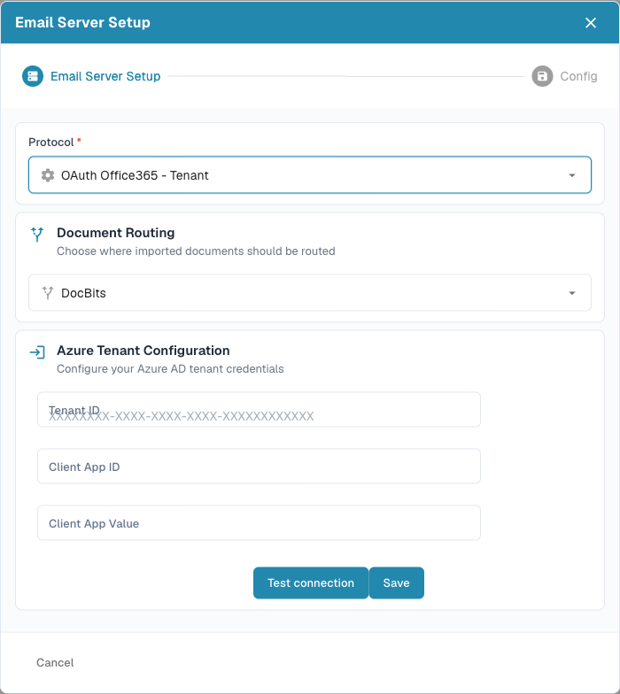Viewport: 620px width, 694px height.
Task: Open the Protocol OAuth Office365 - Tenant dropdown
Action: [310, 175]
